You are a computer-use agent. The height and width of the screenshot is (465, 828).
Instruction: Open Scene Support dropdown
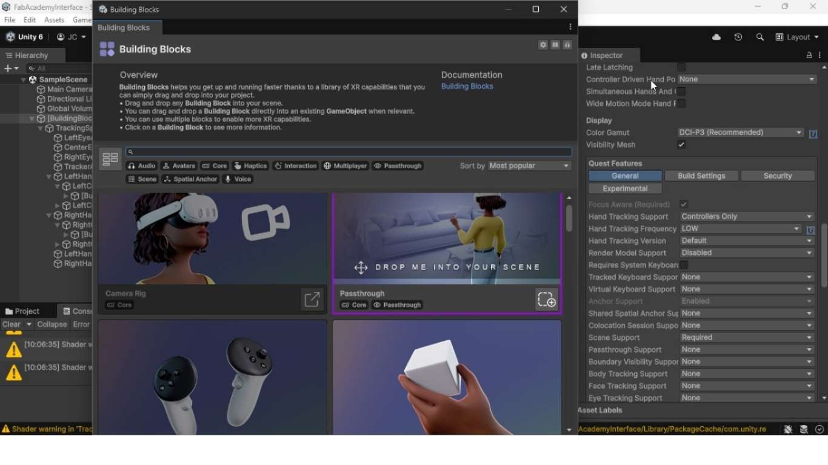747,337
